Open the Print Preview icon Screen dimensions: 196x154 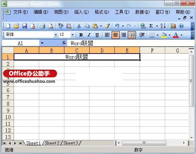coord(51,26)
